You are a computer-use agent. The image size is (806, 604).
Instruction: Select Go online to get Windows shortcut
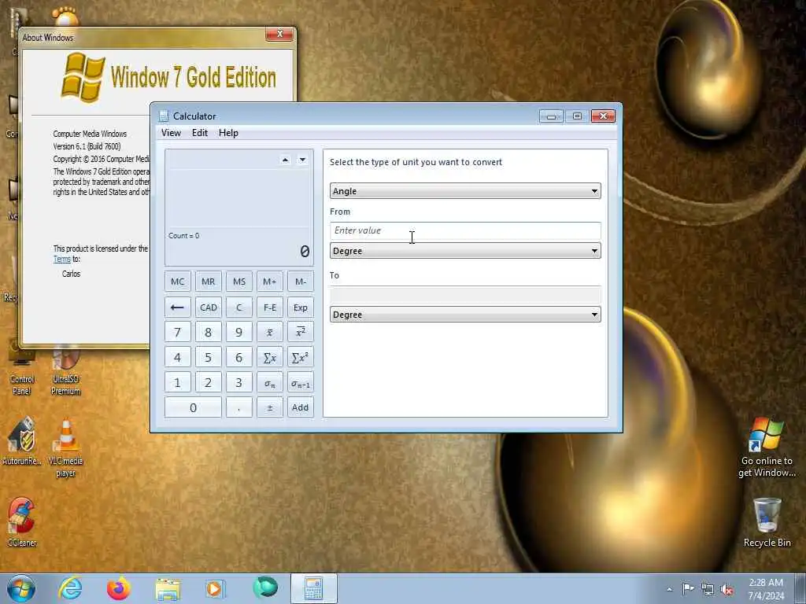tap(767, 447)
